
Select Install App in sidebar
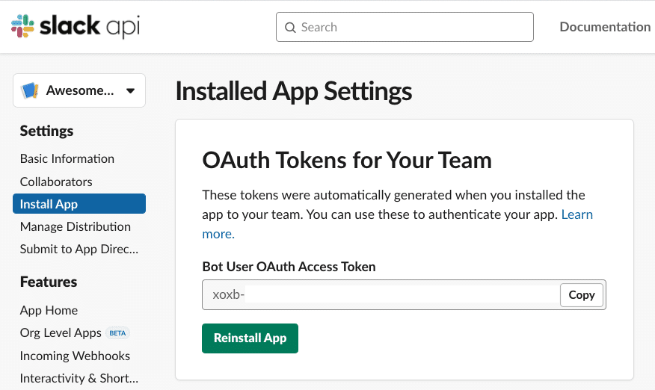click(79, 204)
